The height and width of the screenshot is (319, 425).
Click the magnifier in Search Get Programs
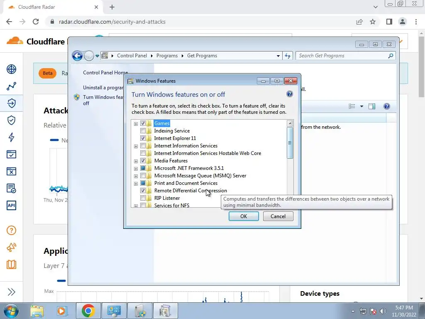(x=391, y=56)
